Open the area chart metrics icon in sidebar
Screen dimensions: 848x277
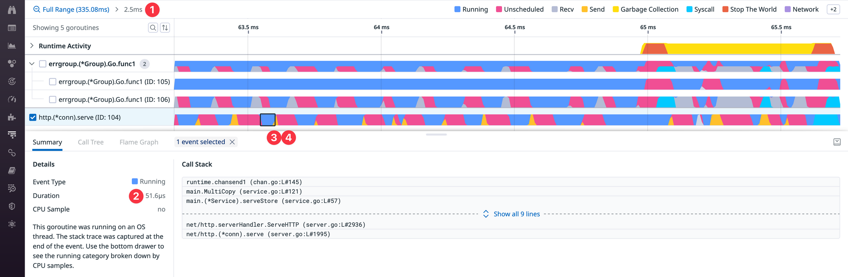pyautogui.click(x=12, y=46)
